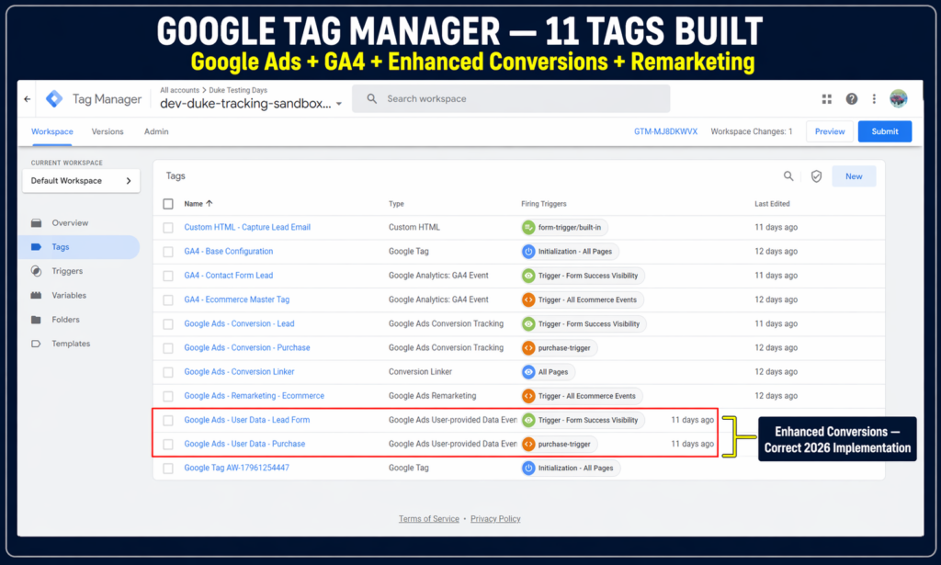The image size is (941, 565).
Task: Click the search magnifier in Tags panel
Action: (x=788, y=175)
